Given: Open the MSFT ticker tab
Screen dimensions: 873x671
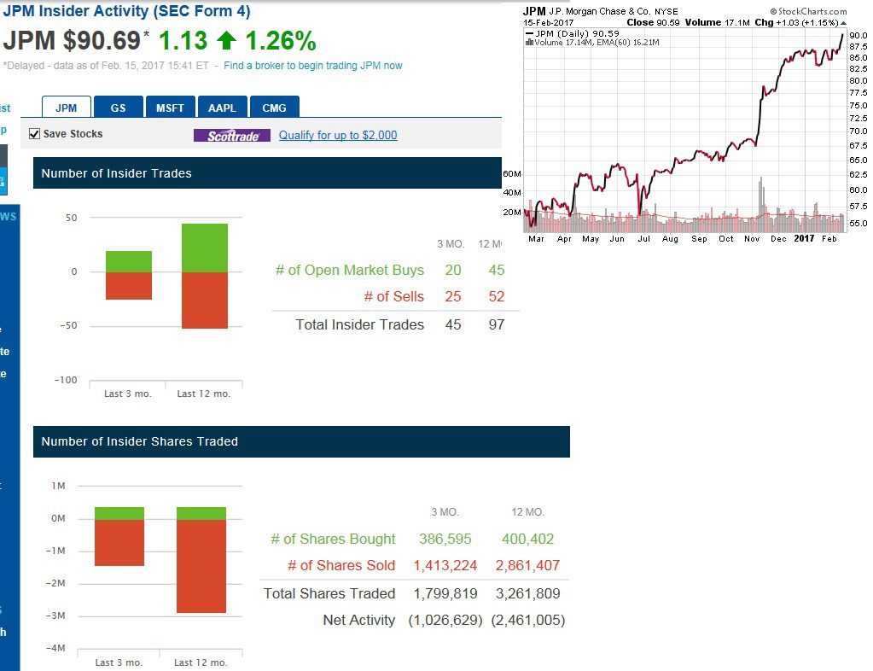Looking at the screenshot, I should pos(171,108).
